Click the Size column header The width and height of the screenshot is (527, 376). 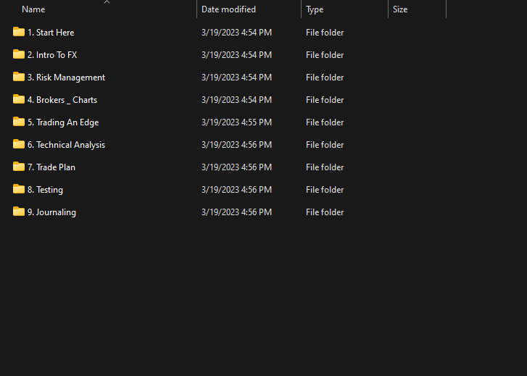[x=400, y=9]
